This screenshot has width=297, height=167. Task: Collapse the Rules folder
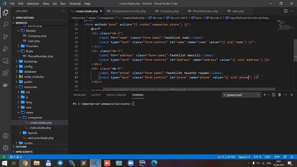click(29, 51)
